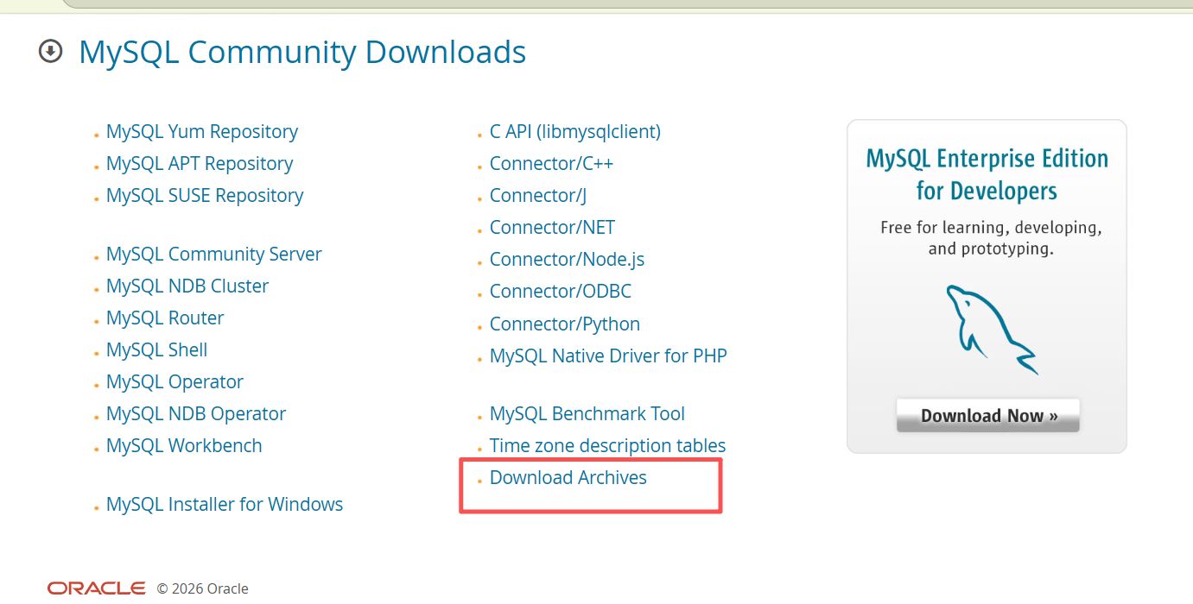
Task: Open the Download Archives link
Action: pos(568,478)
